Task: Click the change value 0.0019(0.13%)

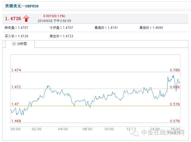Action: [x=54, y=16]
